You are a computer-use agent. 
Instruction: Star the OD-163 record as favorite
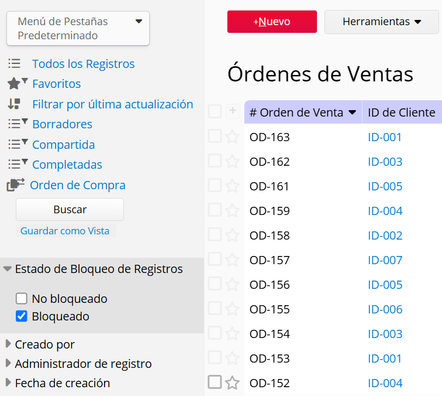coord(233,137)
